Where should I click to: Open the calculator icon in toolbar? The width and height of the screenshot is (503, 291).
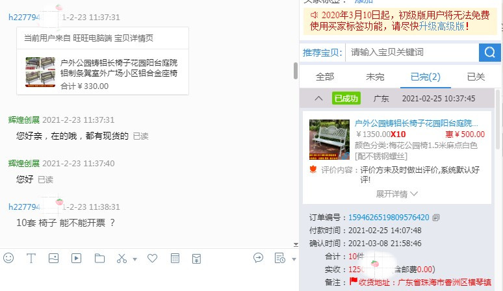(175, 259)
